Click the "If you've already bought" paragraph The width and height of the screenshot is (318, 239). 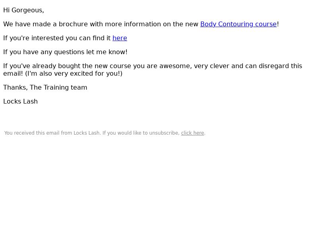pyautogui.click(x=153, y=70)
